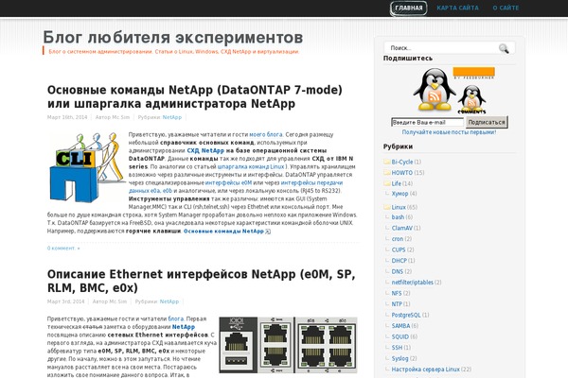Open the small penguin comments feed icon
Viewport: 568px width, 378px height.
[471, 99]
